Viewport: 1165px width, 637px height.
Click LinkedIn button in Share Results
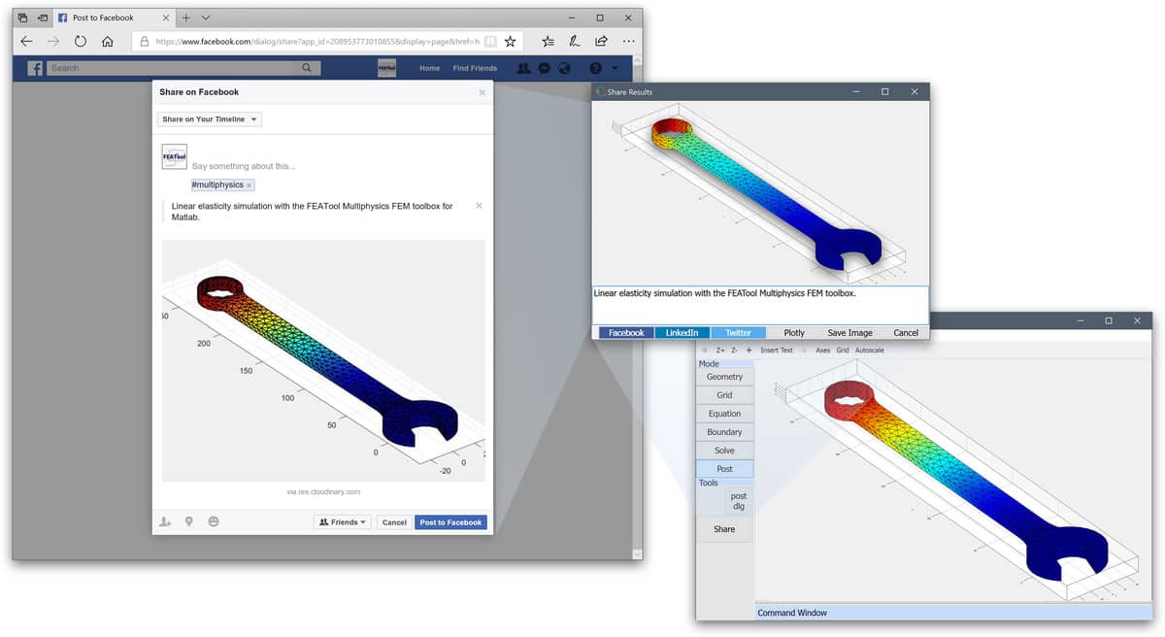point(682,332)
